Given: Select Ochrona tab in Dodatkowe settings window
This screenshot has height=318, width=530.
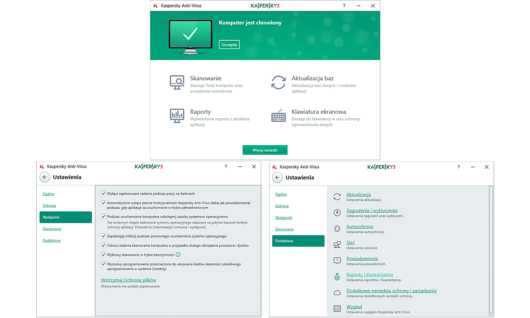Looking at the screenshot, I should point(282,206).
